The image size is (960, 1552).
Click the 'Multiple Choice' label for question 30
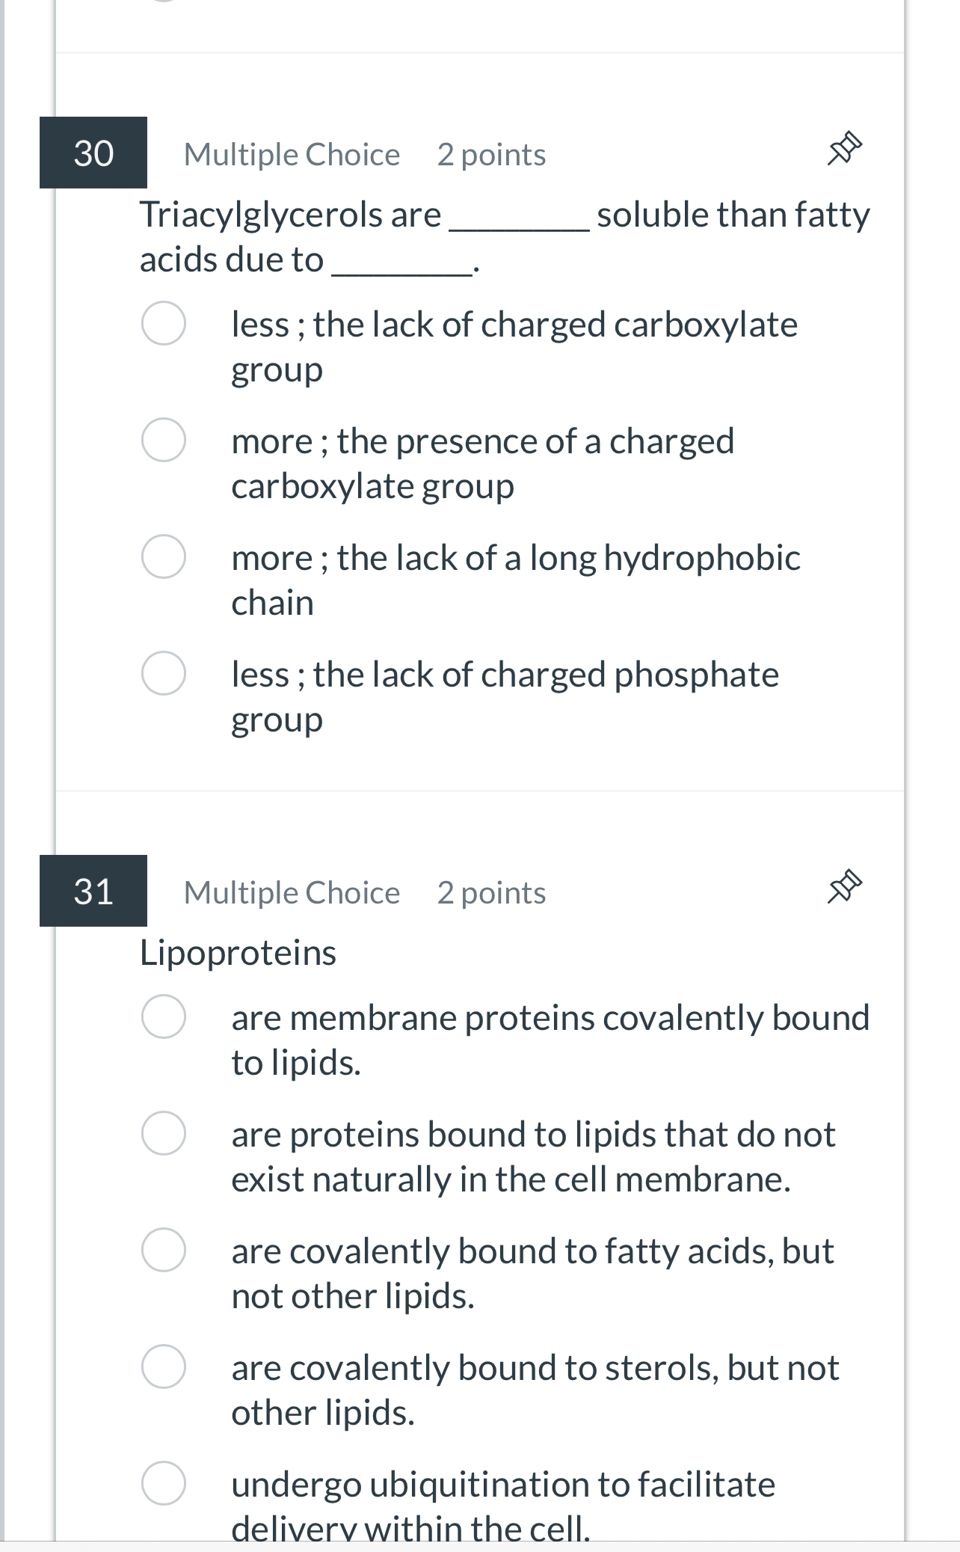point(292,154)
